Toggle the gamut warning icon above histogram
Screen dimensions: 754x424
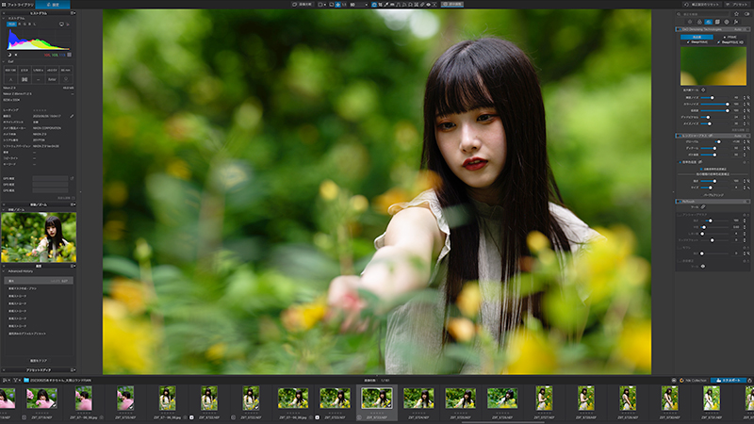point(67,24)
